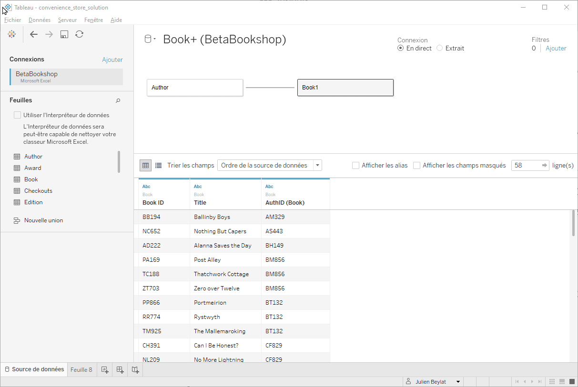Click the Abc type icon above Book ID

146,187
